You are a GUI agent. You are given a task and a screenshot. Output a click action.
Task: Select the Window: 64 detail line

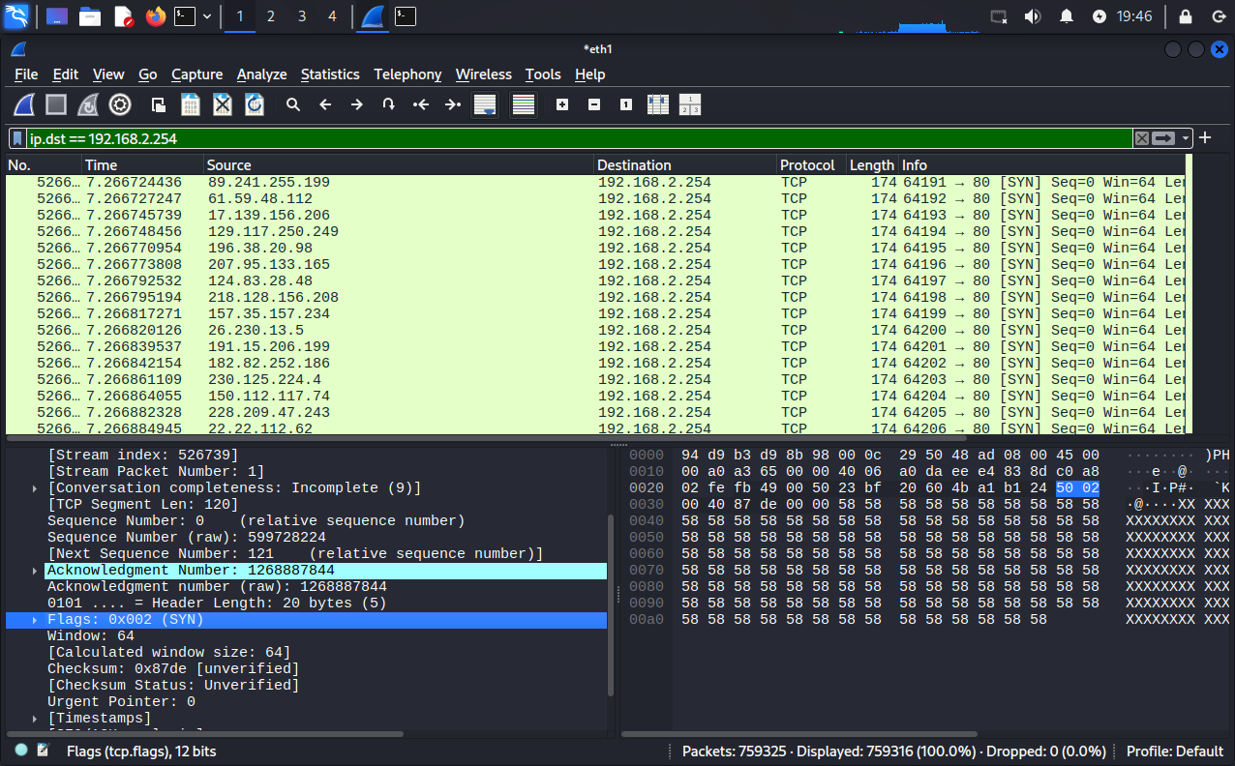click(x=306, y=636)
